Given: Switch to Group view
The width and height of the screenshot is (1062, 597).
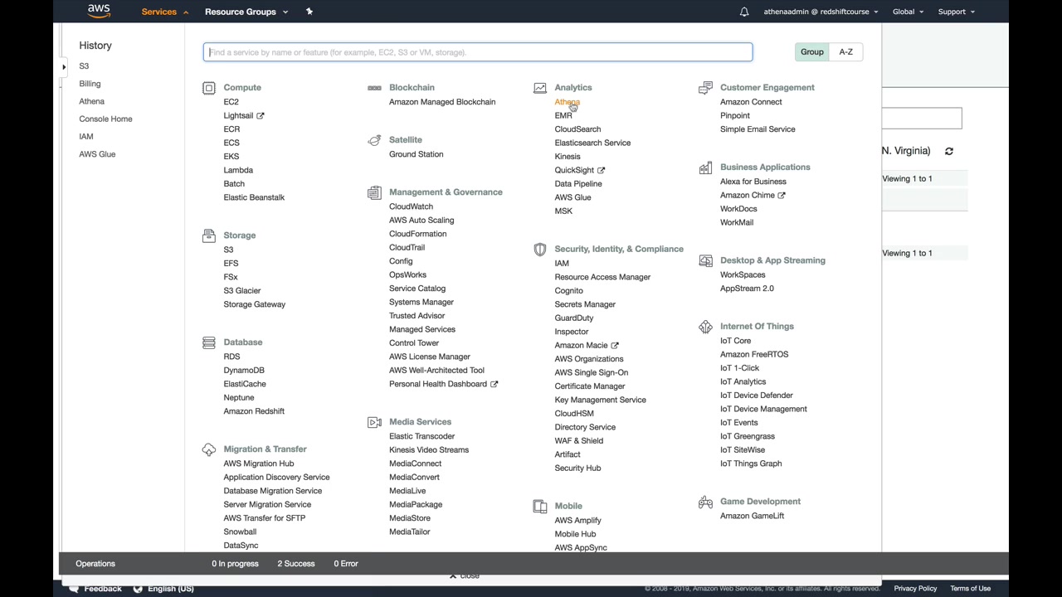Looking at the screenshot, I should [811, 52].
